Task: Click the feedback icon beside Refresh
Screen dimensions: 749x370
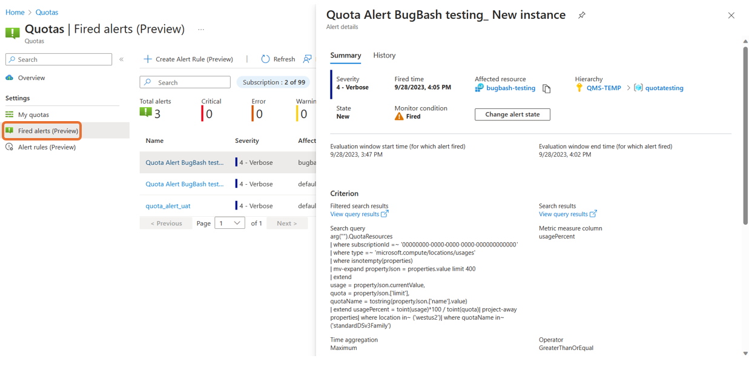Action: (308, 59)
